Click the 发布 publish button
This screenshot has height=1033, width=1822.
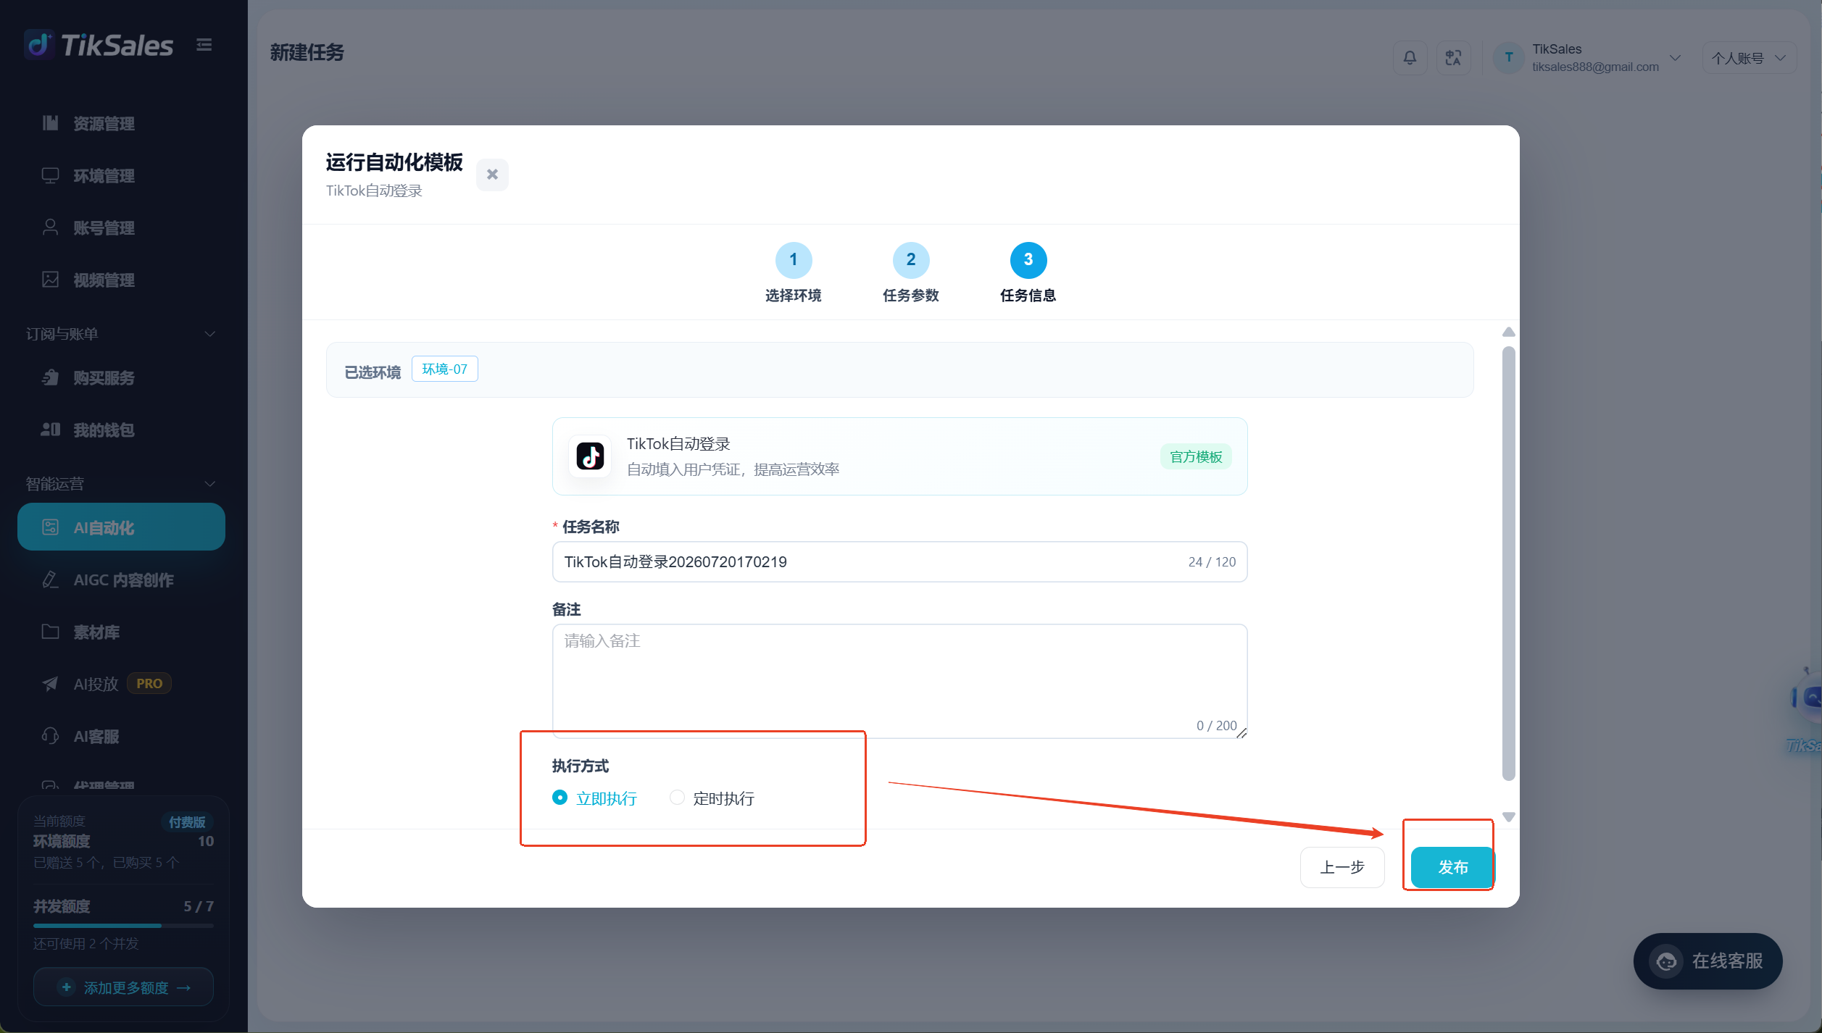pos(1452,867)
